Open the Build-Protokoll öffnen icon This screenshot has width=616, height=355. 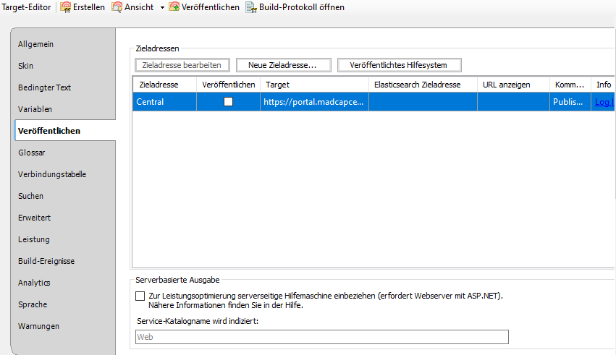pos(251,7)
